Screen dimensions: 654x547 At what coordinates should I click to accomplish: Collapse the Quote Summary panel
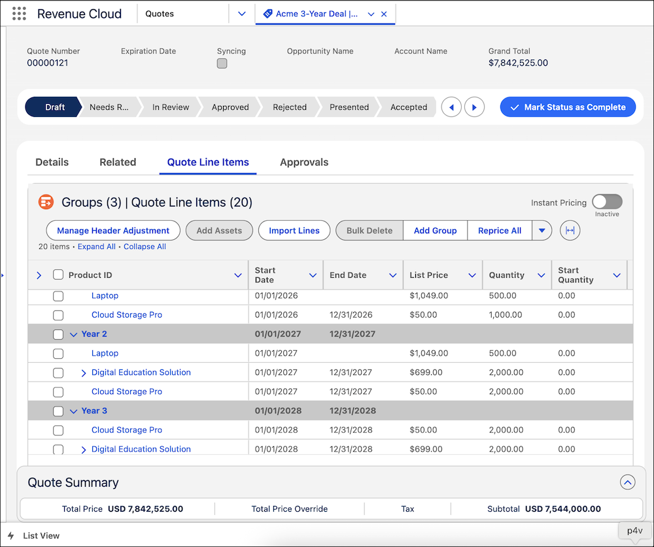pyautogui.click(x=627, y=482)
